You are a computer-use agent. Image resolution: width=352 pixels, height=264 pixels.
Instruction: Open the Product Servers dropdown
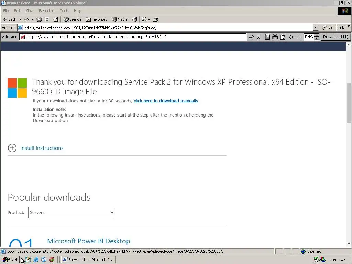pyautogui.click(x=71, y=212)
